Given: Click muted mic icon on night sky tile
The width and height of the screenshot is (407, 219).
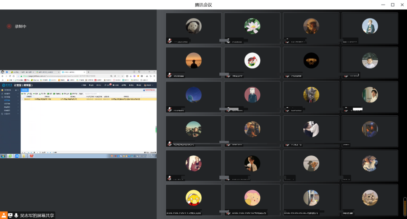Looking at the screenshot, I should [170, 109].
